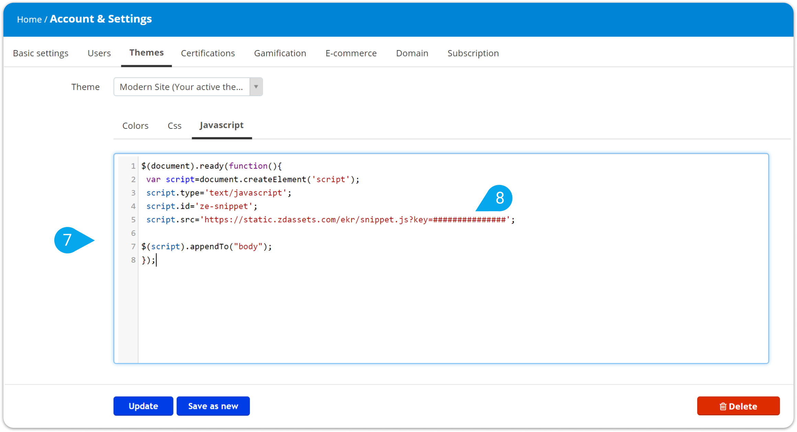Open the Users tab
The width and height of the screenshot is (797, 432).
(99, 53)
